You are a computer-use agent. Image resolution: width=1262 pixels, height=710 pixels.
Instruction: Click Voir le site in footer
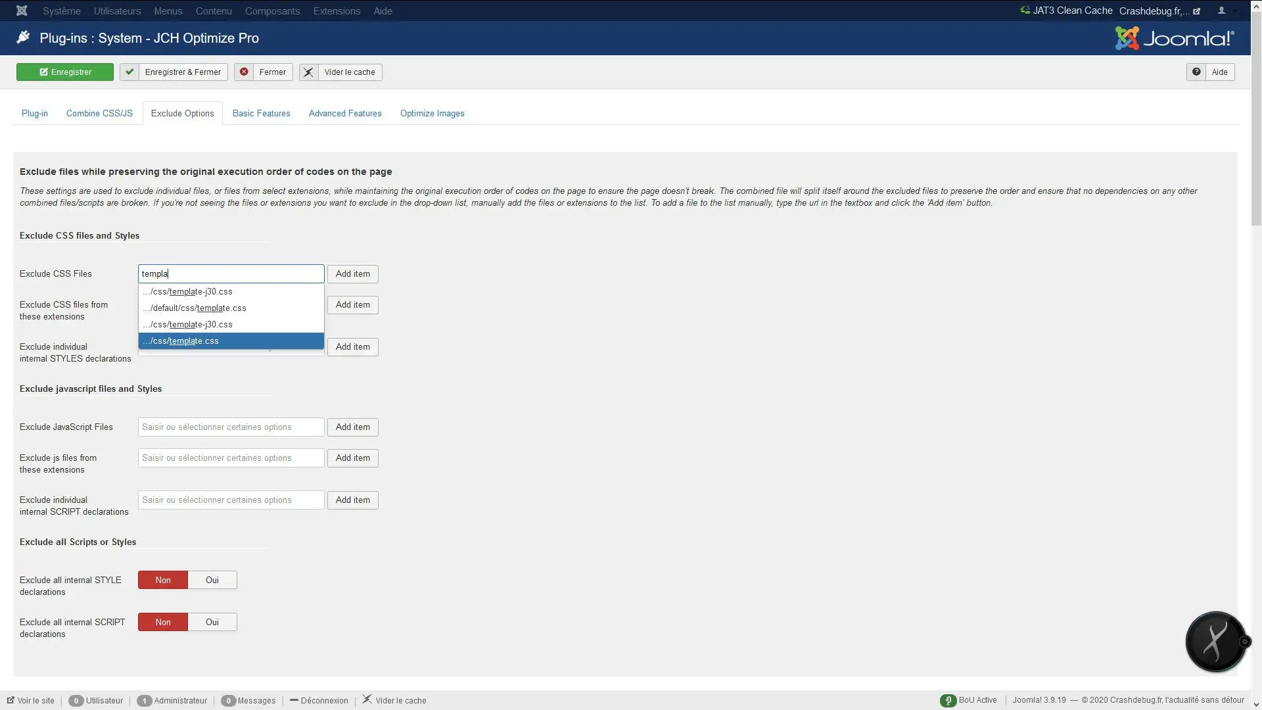tap(31, 700)
